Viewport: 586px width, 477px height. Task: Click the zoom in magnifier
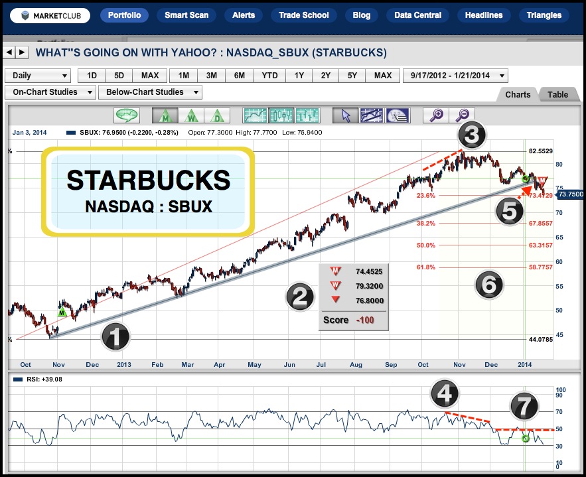(x=437, y=115)
